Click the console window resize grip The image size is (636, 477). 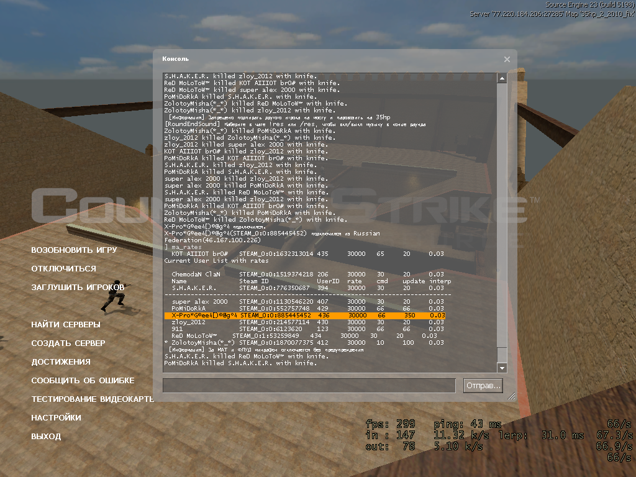tap(511, 396)
